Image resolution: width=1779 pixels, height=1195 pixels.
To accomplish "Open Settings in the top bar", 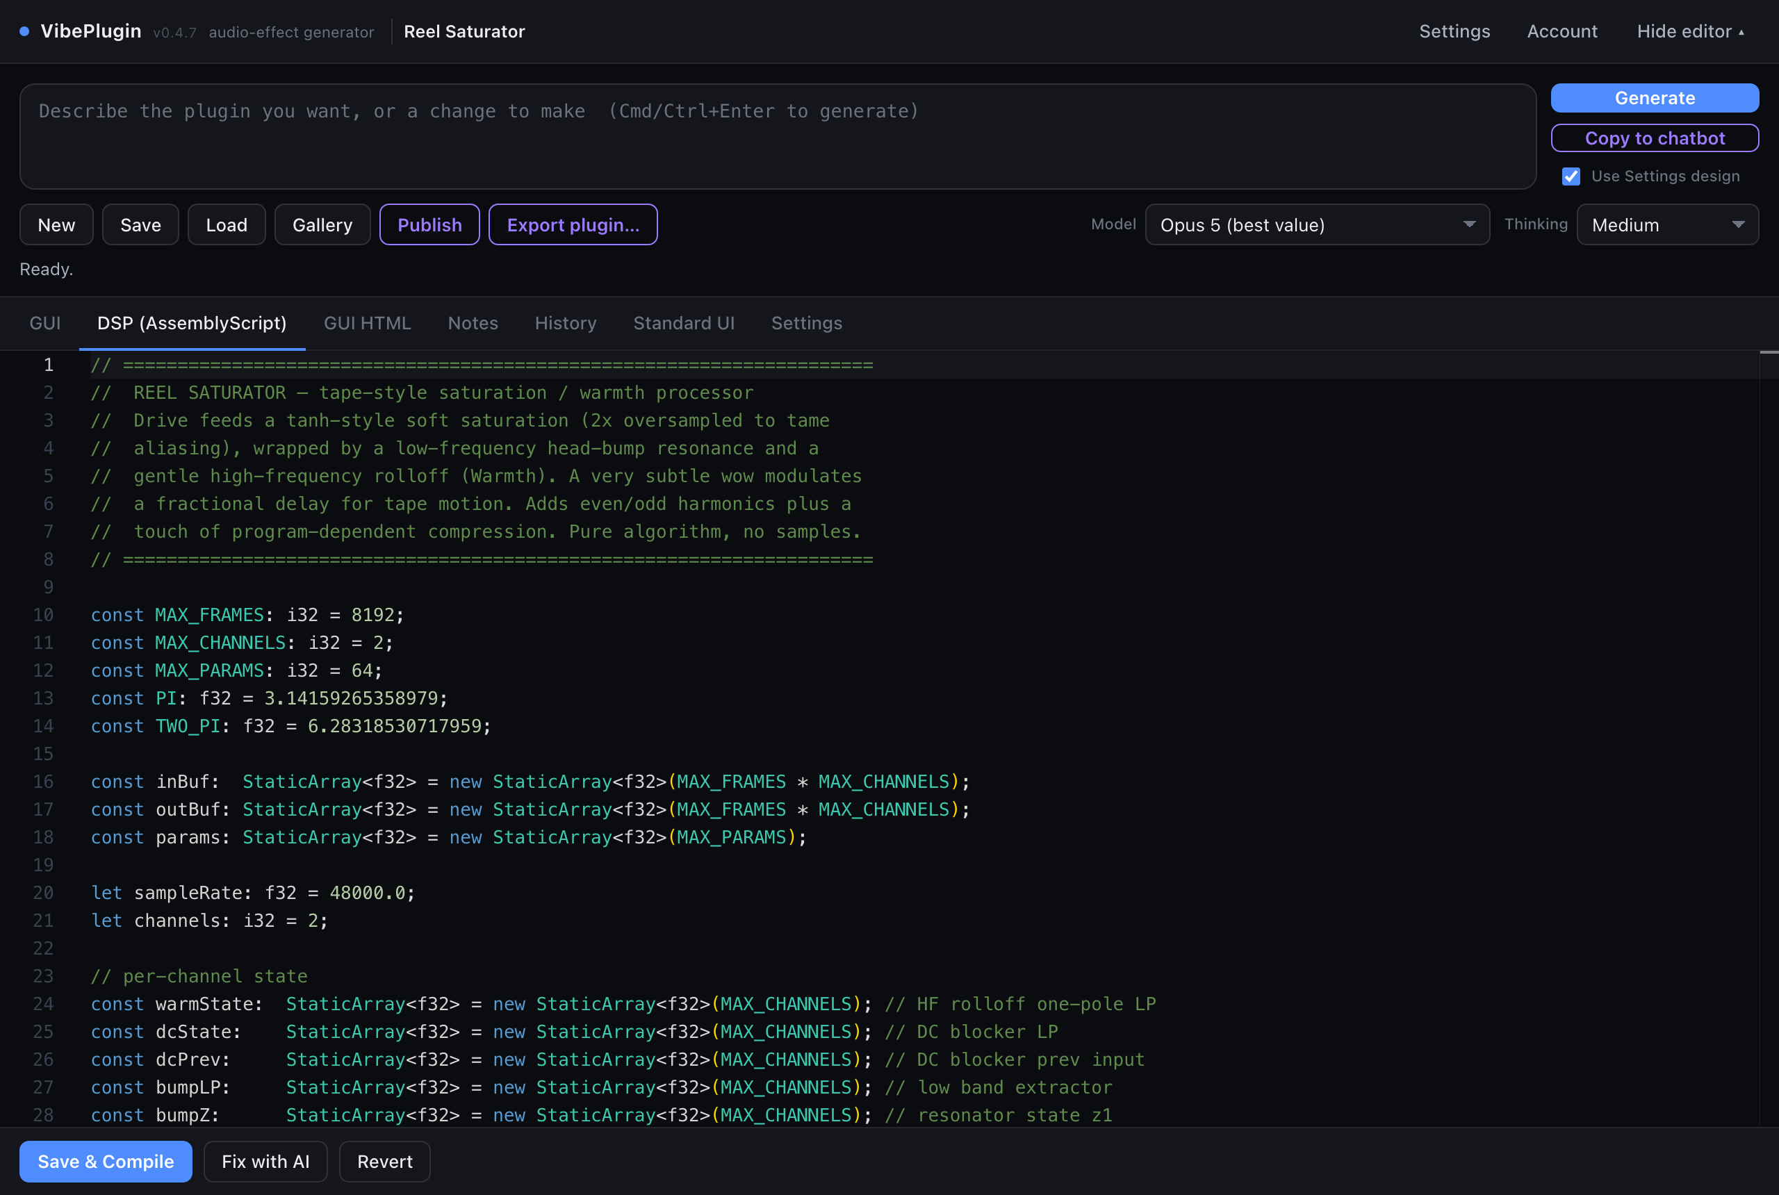I will tap(1454, 31).
